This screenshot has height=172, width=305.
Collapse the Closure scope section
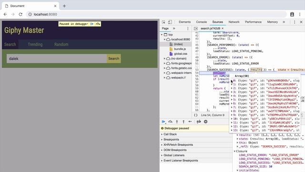coord(234,151)
